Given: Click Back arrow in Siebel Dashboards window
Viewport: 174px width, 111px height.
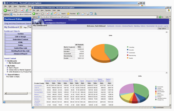Looking at the screenshot, I should pyautogui.click(x=34, y=14).
